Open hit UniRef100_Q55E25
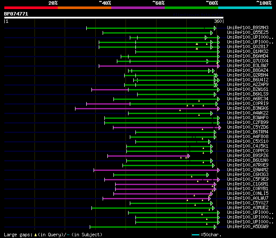Image resolution: width=276 pixels, height=238 pixels. point(248,32)
